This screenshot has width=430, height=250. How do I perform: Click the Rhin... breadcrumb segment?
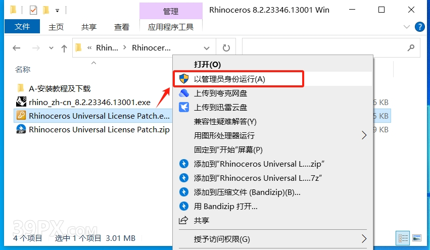(107, 47)
